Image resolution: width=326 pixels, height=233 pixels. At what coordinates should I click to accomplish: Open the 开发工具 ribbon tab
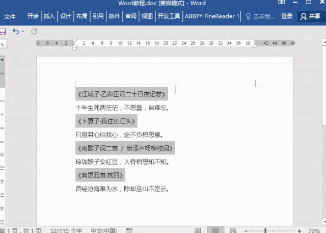(169, 16)
